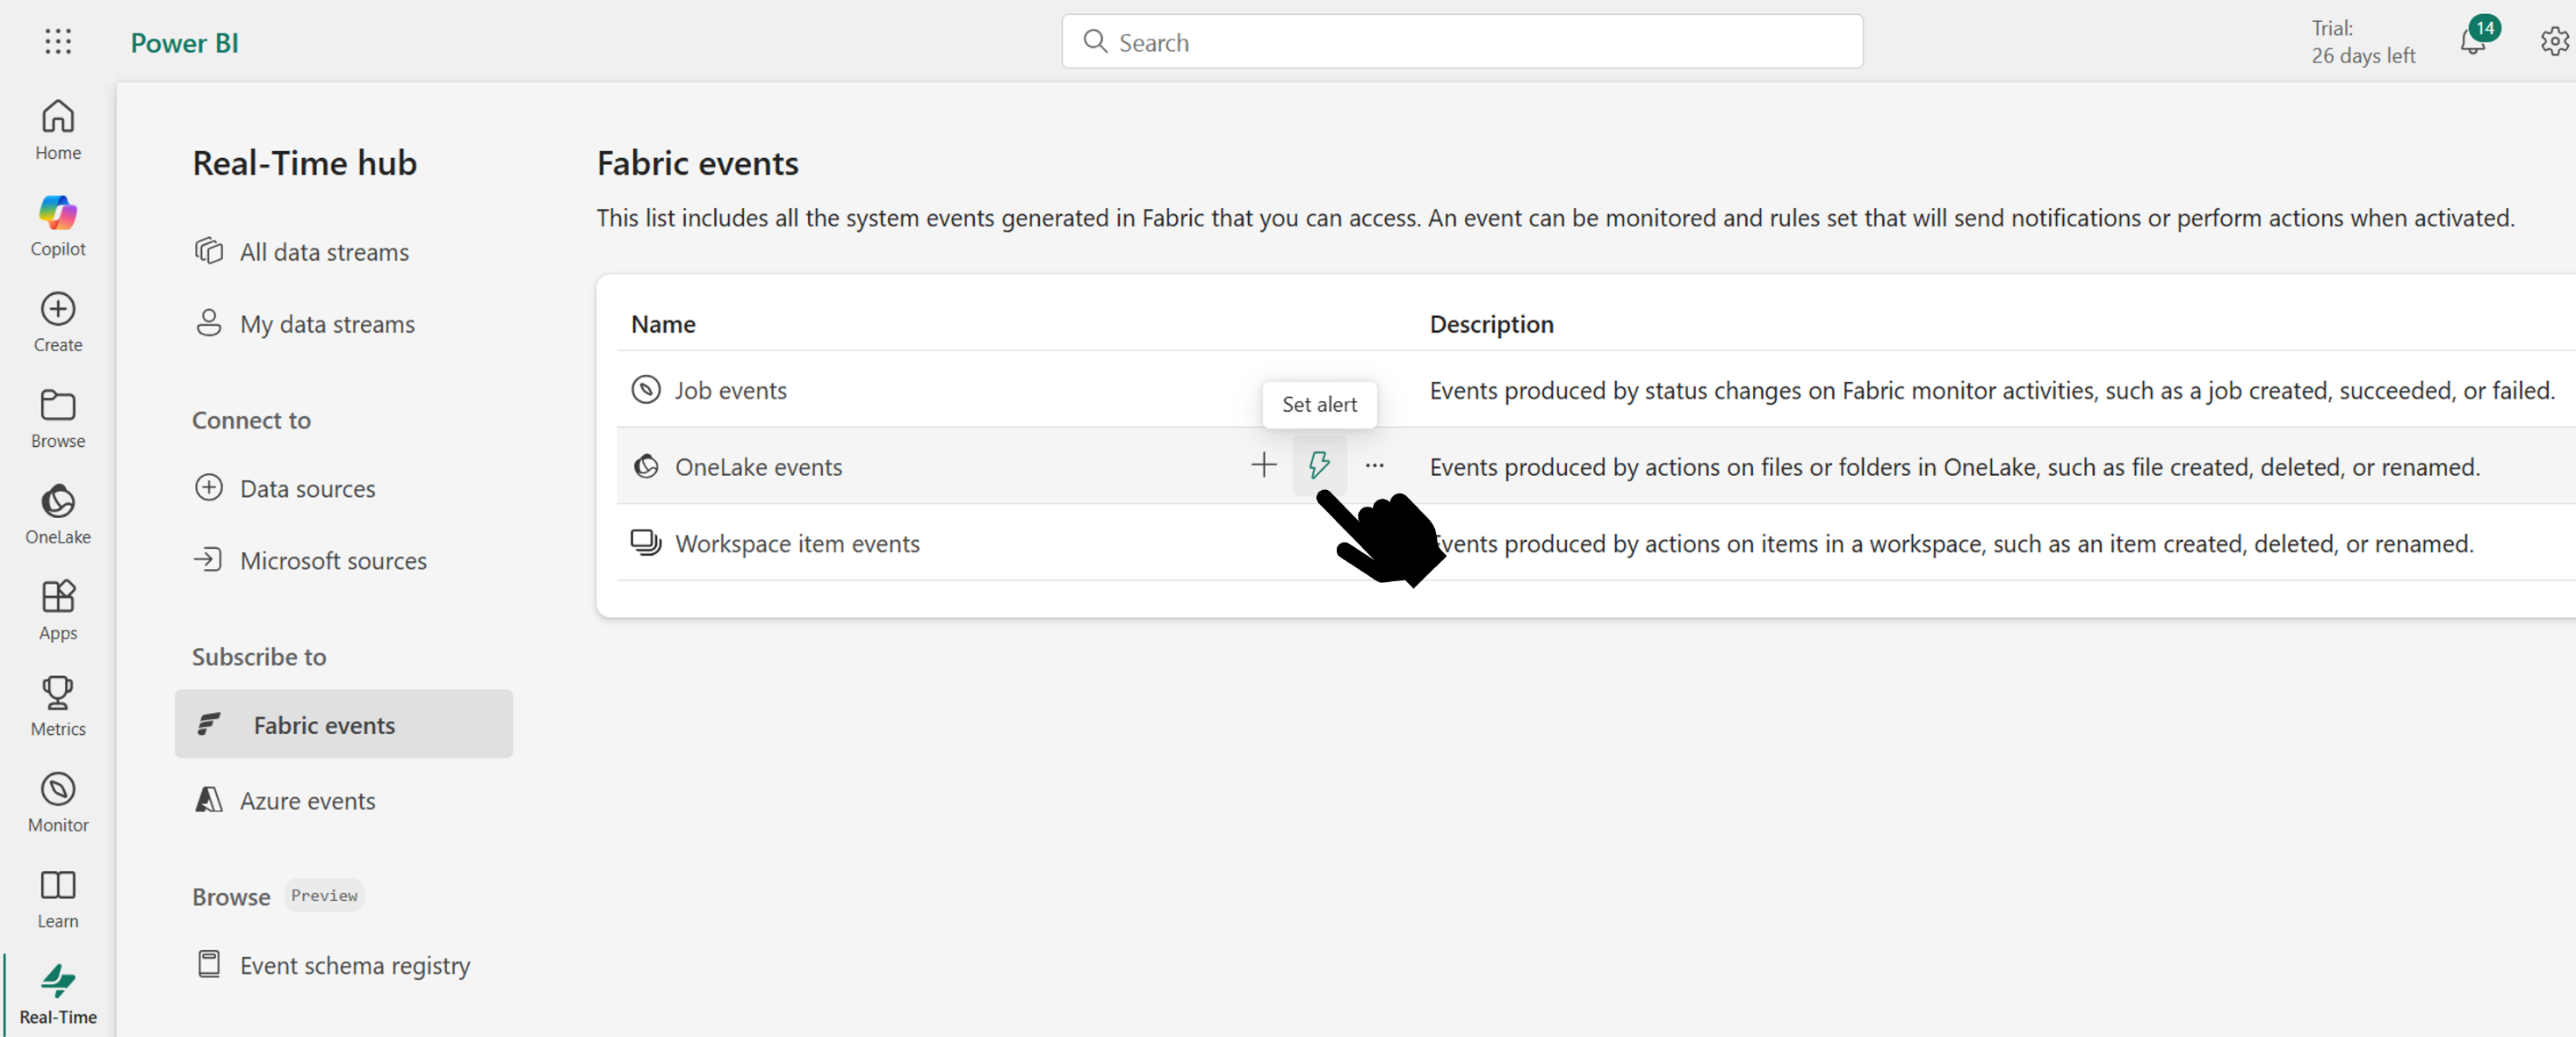The width and height of the screenshot is (2576, 1037).
Task: Click the search magnifier icon
Action: (1095, 41)
